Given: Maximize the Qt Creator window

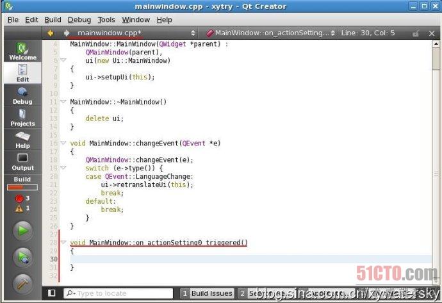Looking at the screenshot, I should (424, 6).
